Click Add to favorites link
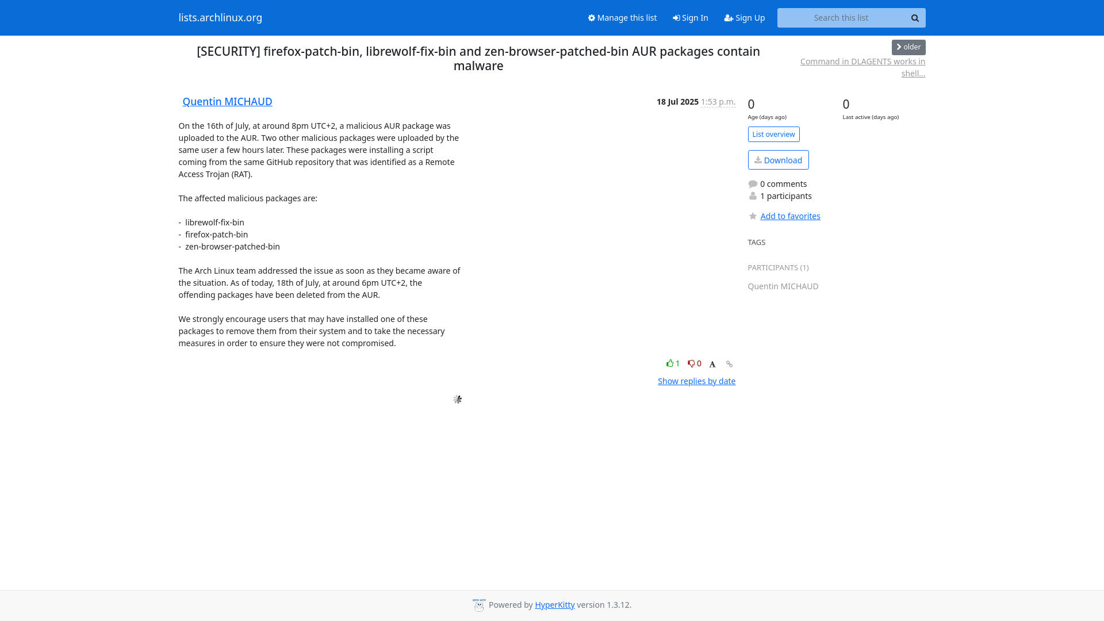The height and width of the screenshot is (621, 1104). coord(790,216)
